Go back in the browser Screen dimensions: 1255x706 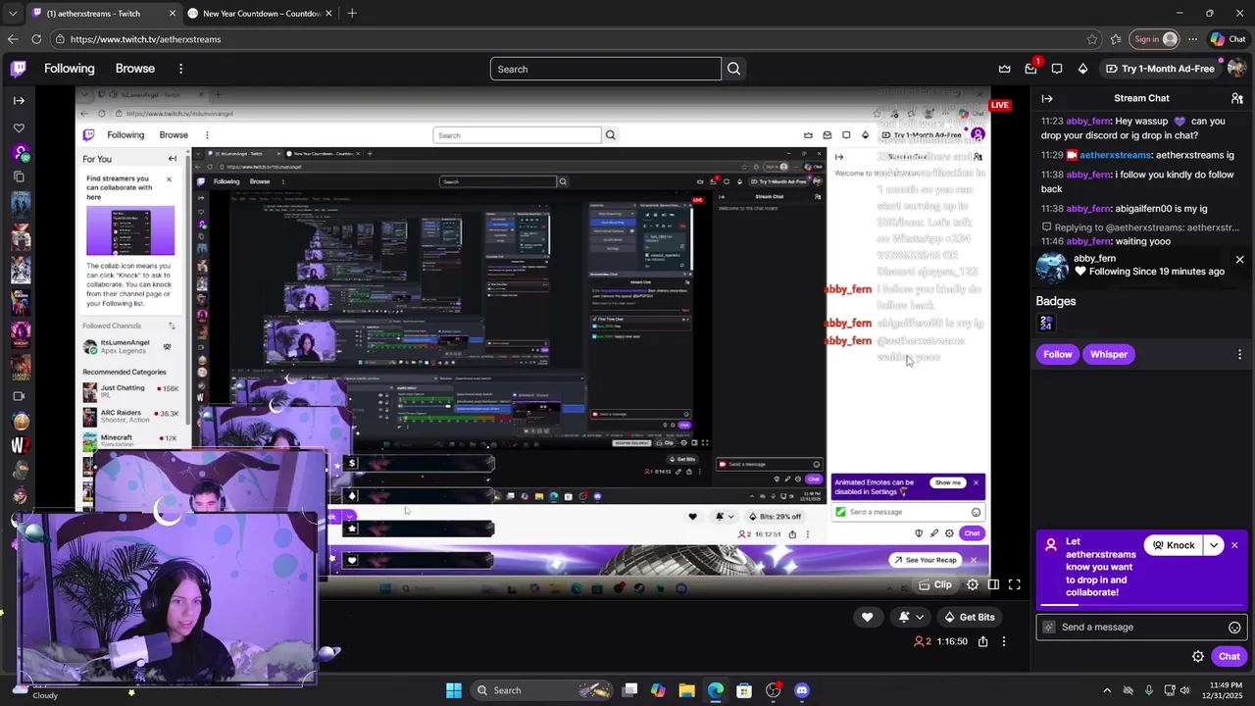[x=12, y=39]
